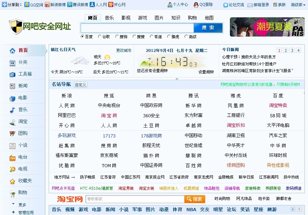Select the 谷歌 search engine radio button

pos(100,37)
